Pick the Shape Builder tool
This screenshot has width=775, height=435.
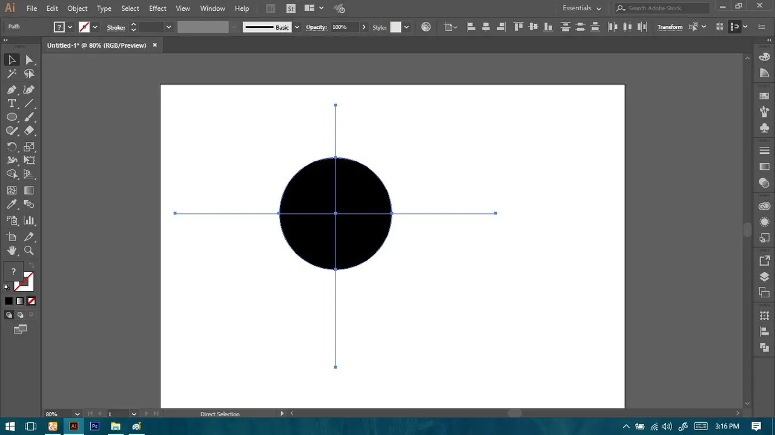(12, 174)
